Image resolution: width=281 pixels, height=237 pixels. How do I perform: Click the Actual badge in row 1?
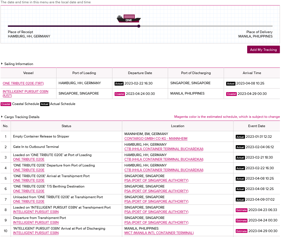(x=240, y=137)
